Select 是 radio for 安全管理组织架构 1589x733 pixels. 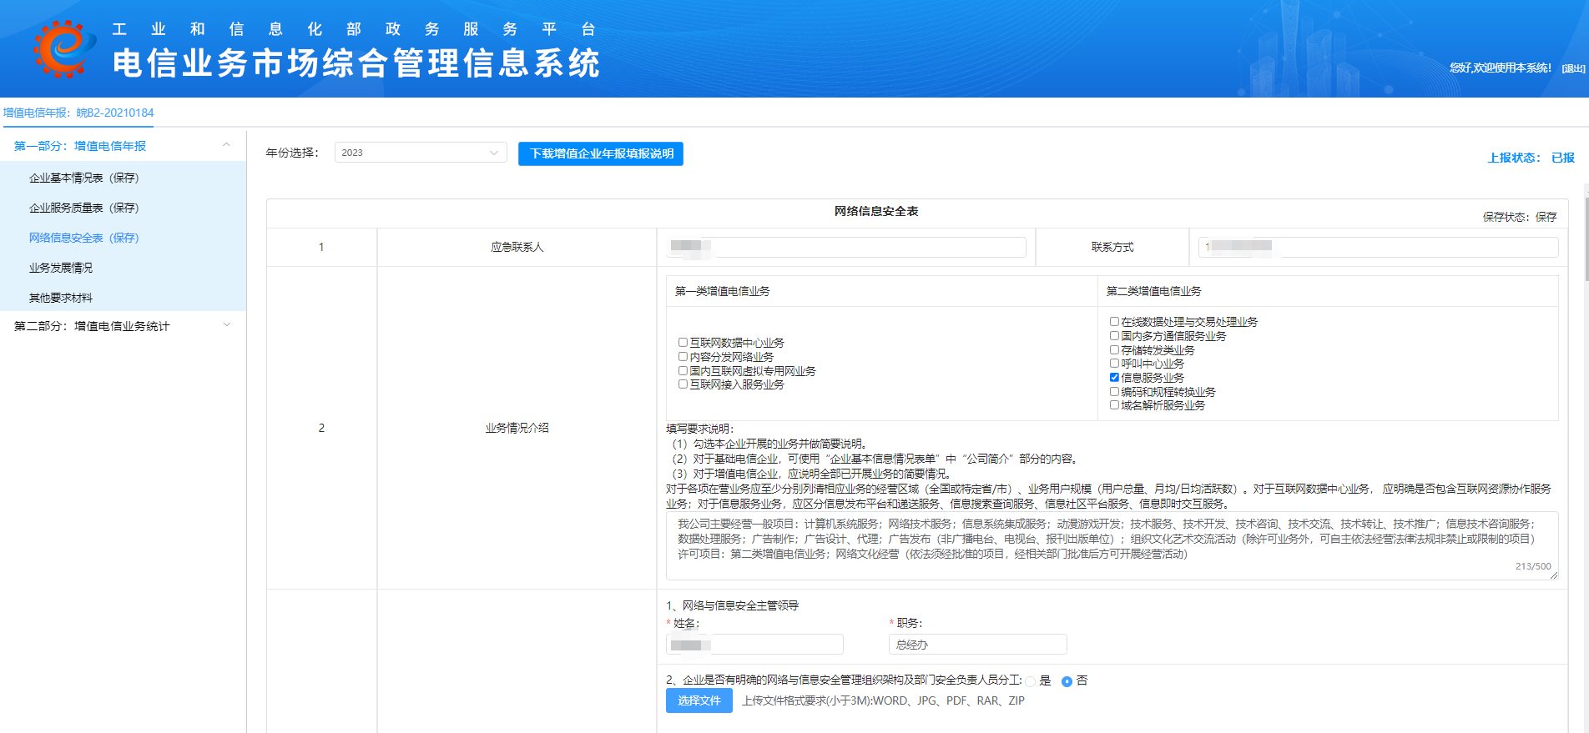pyautogui.click(x=1031, y=681)
